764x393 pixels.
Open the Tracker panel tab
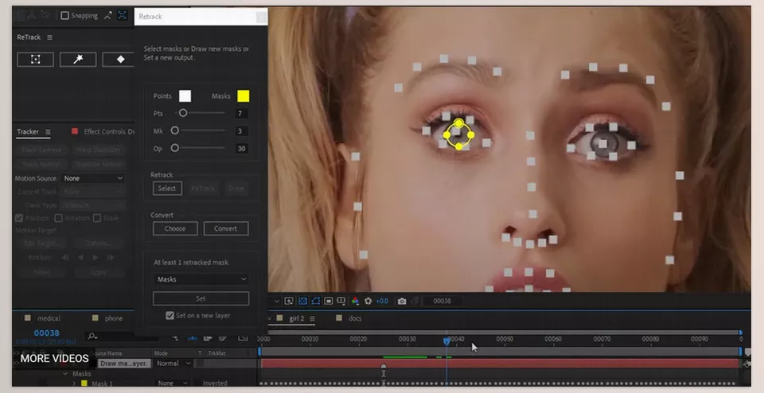[x=28, y=131]
